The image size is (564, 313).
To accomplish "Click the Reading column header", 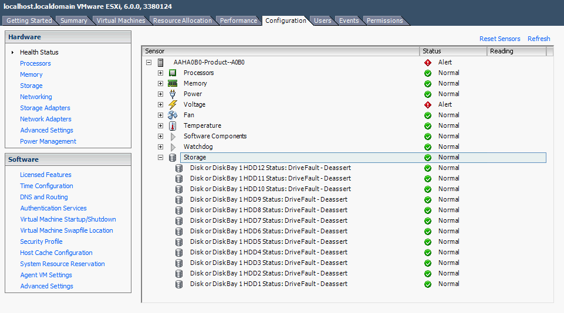I will (516, 52).
